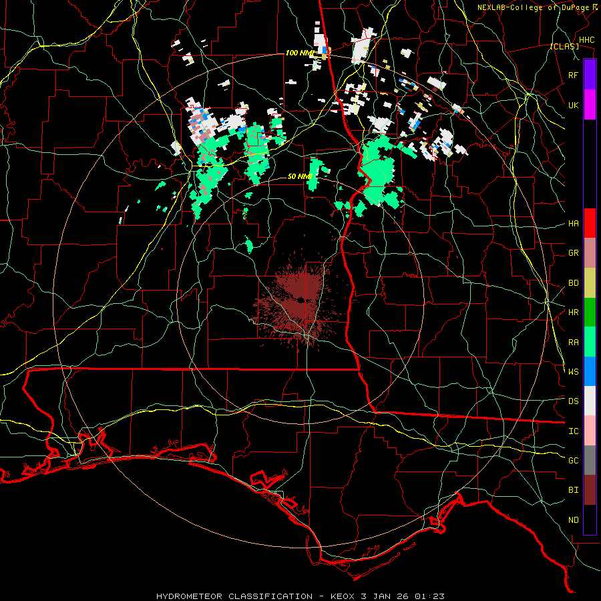Click the IC legend label
This screenshot has height=601, width=601.
(574, 431)
